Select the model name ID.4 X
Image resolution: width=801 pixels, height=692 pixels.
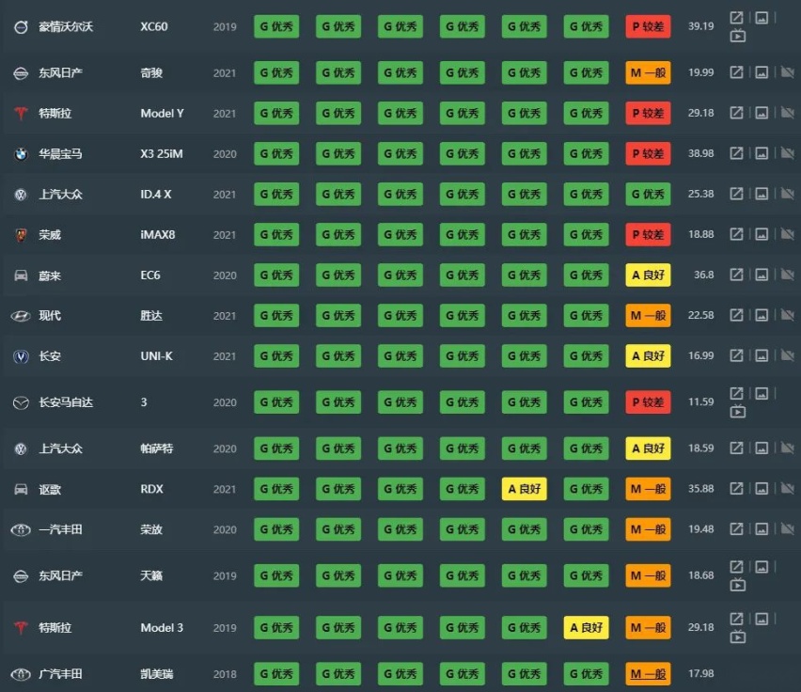(156, 194)
